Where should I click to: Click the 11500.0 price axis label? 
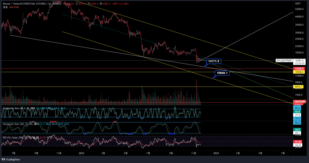point(299,76)
